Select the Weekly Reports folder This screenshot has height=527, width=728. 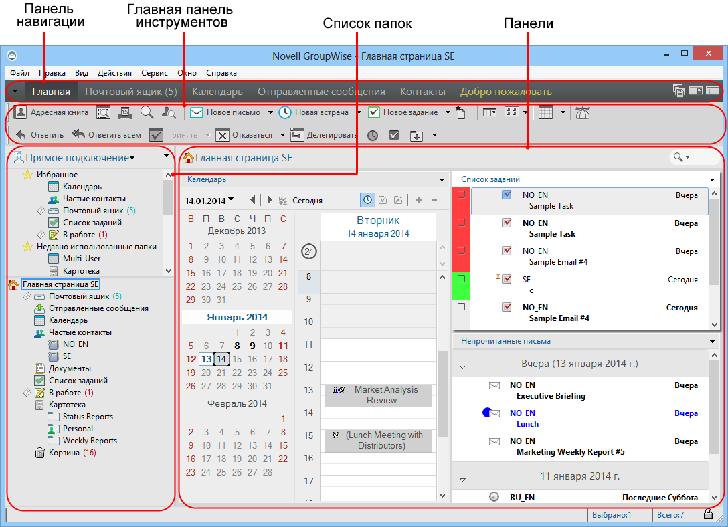point(83,441)
